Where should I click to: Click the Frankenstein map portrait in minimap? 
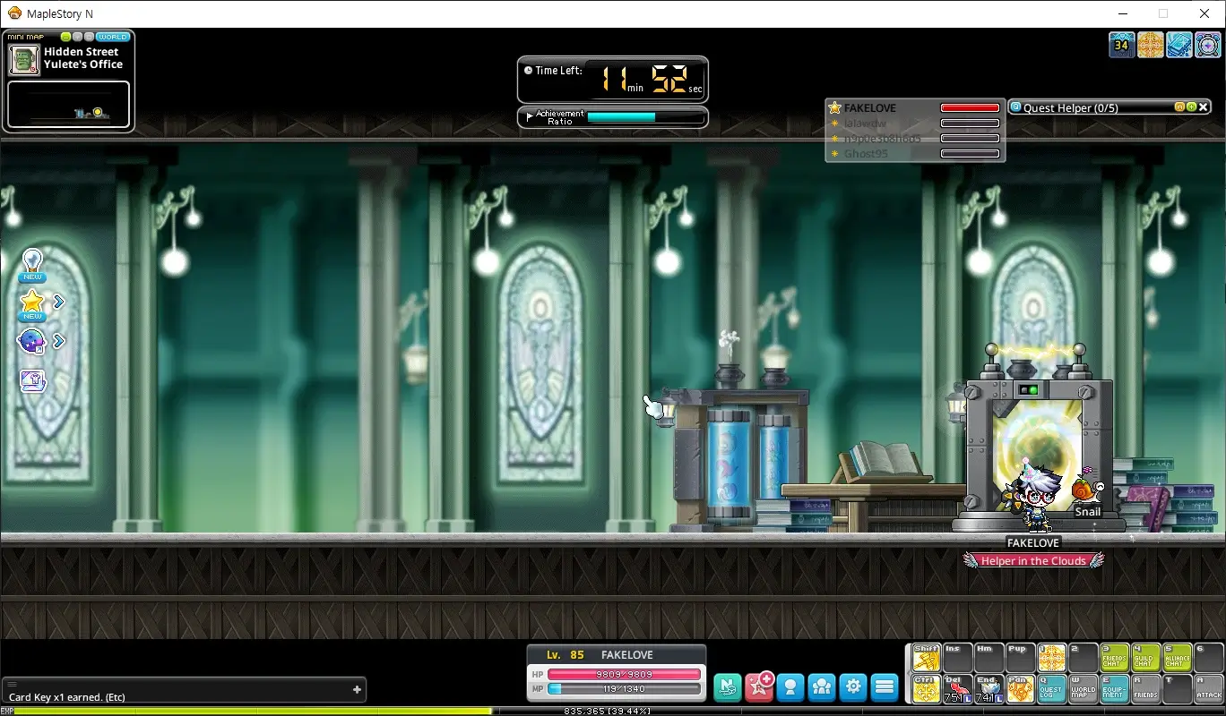point(24,60)
